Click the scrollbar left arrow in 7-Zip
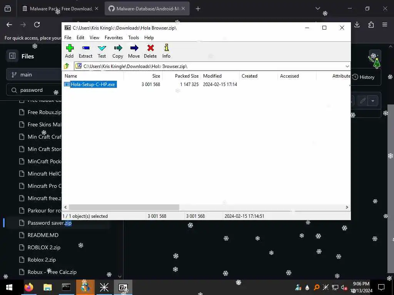394x295 pixels. 65,207
